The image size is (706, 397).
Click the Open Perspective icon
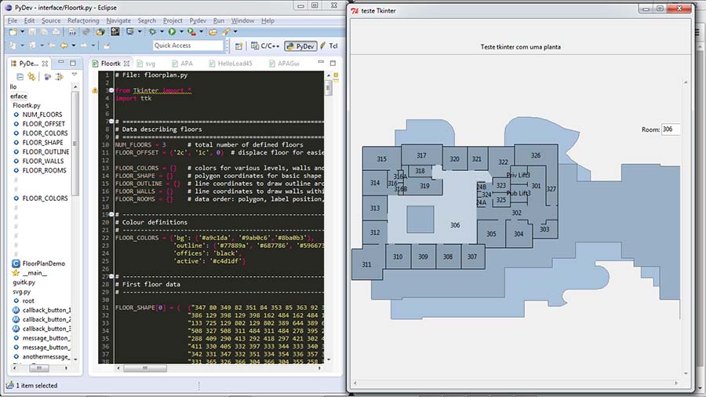(x=238, y=46)
